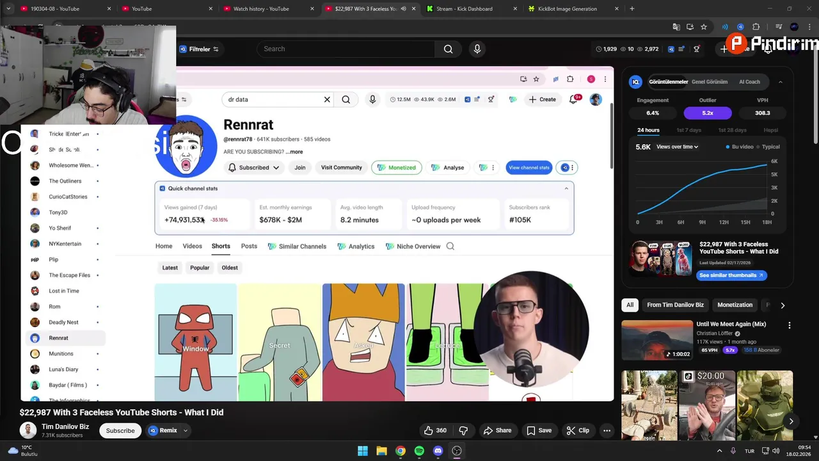The width and height of the screenshot is (819, 461).
Task: Click the outer YouTube search magnifier button
Action: [448, 49]
